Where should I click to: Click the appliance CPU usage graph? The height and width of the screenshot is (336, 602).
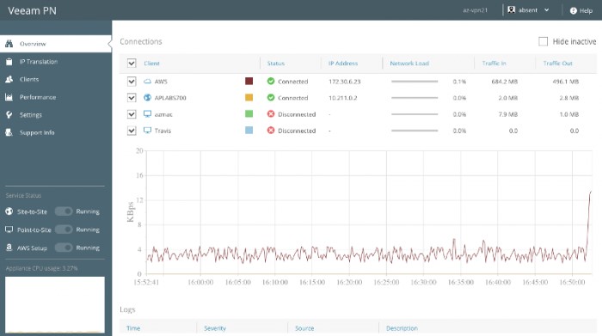[55, 304]
